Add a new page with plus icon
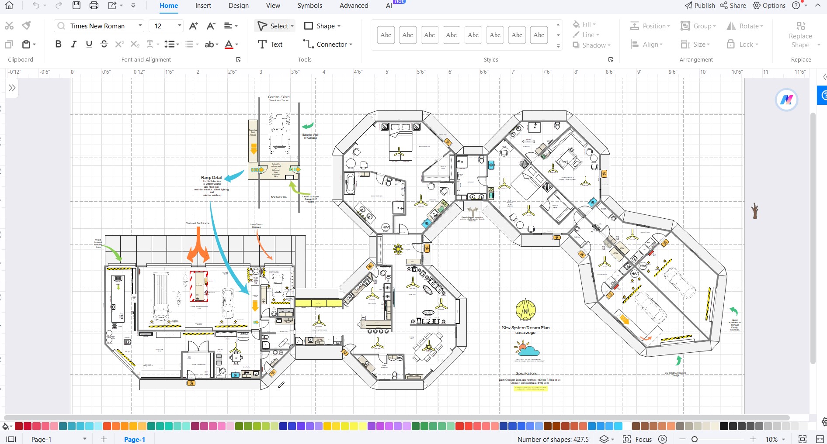The image size is (827, 444). point(104,439)
